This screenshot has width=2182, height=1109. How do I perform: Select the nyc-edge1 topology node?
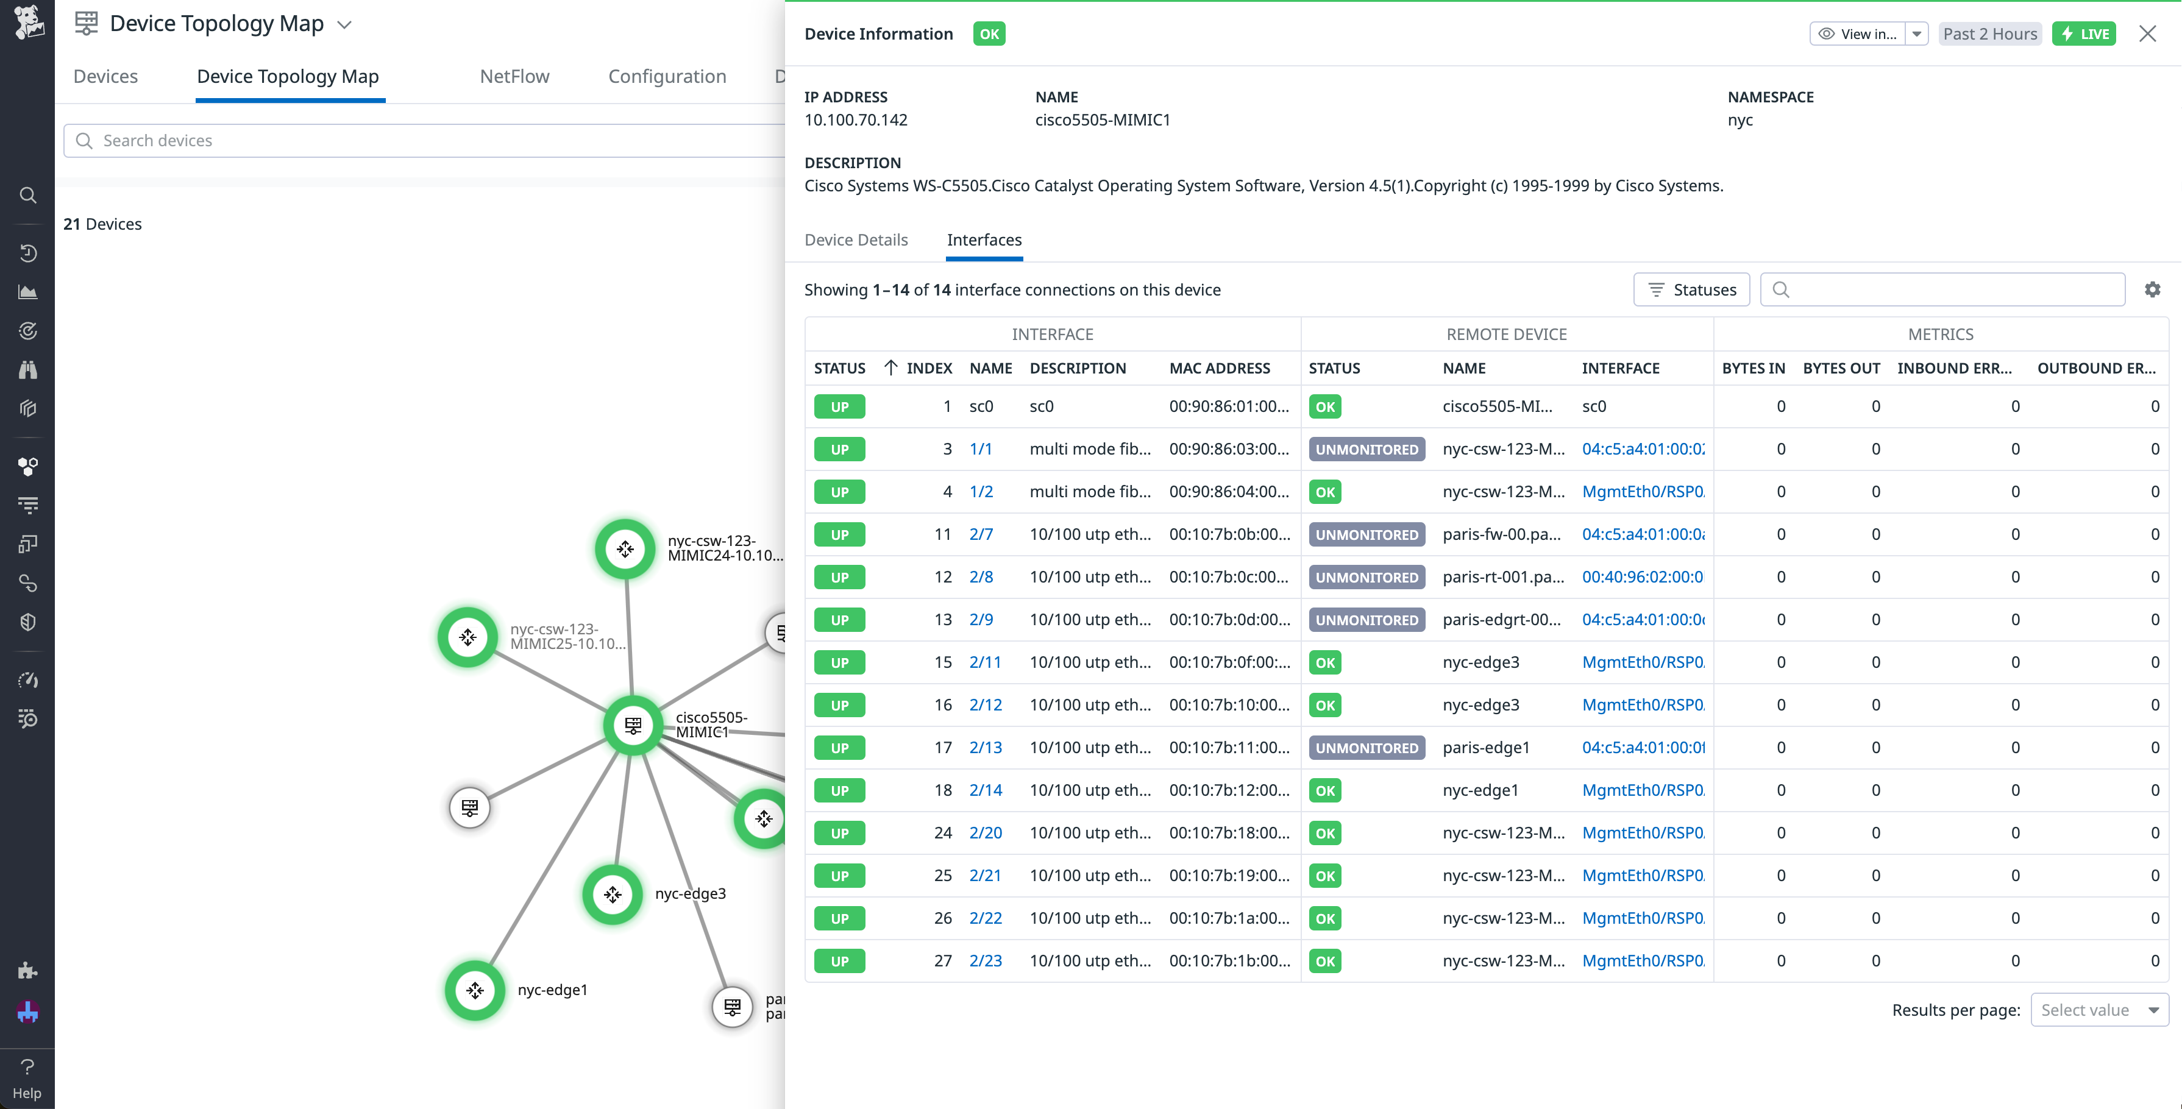point(475,990)
